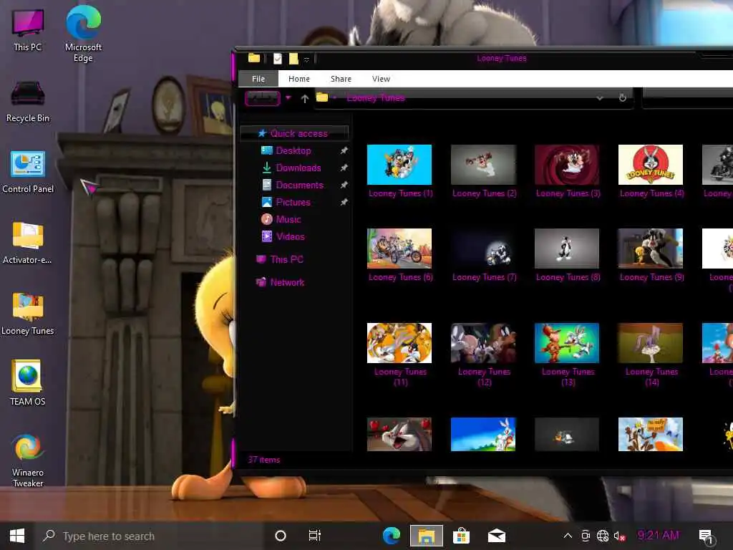Open Windows Start menu
The width and height of the screenshot is (733, 550).
click(x=17, y=536)
